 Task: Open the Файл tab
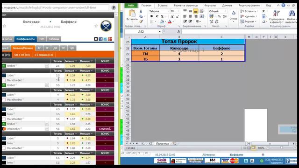click(131, 5)
